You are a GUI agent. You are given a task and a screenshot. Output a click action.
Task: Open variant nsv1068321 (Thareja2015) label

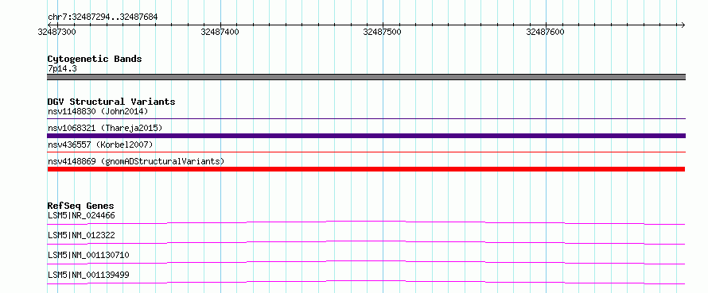pos(105,128)
